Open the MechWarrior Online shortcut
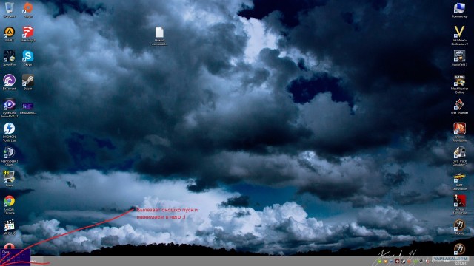This screenshot has height=266, width=474. coord(459,83)
